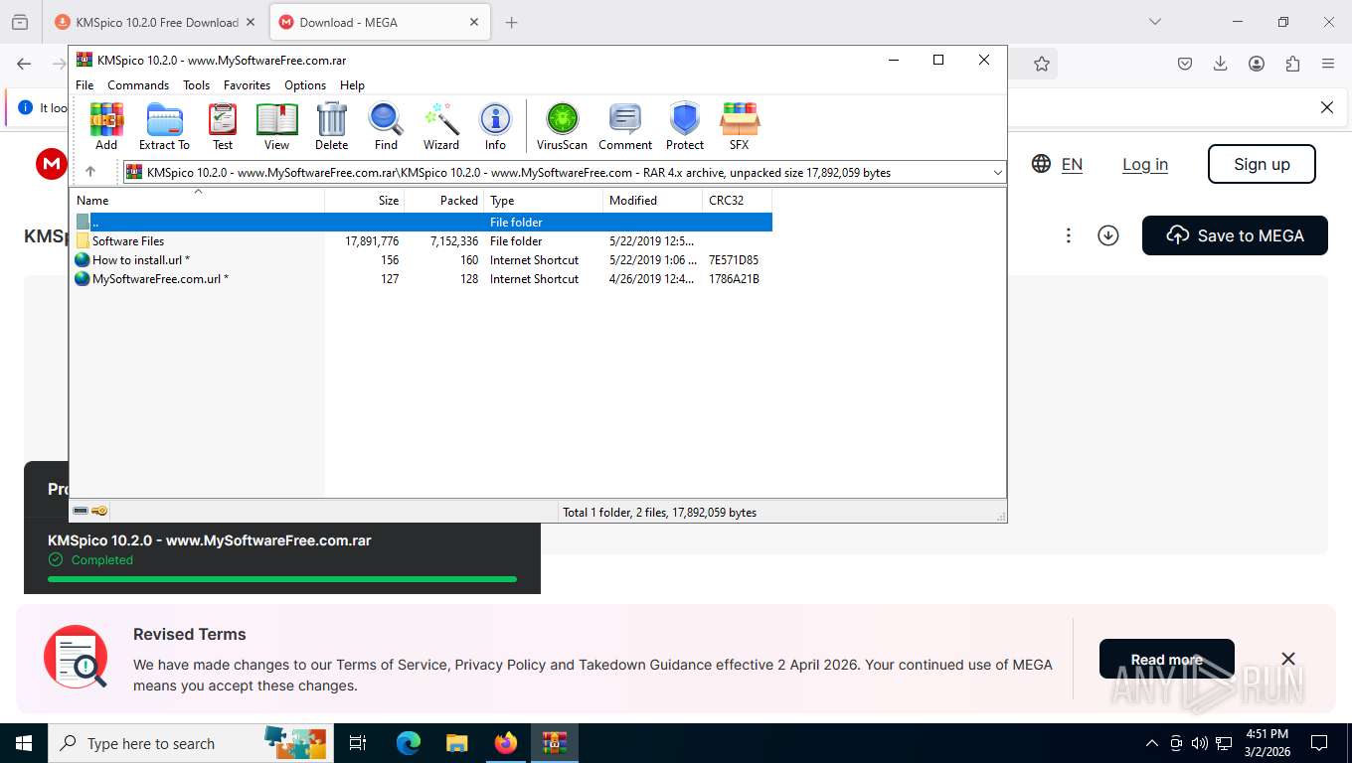Close the Firefox notification bar
Viewport: 1352px width, 763px height.
[x=1326, y=107]
